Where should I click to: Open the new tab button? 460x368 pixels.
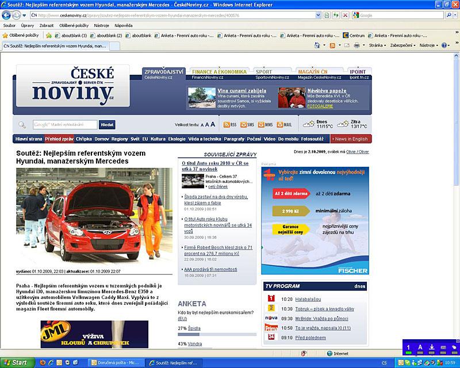coord(114,46)
